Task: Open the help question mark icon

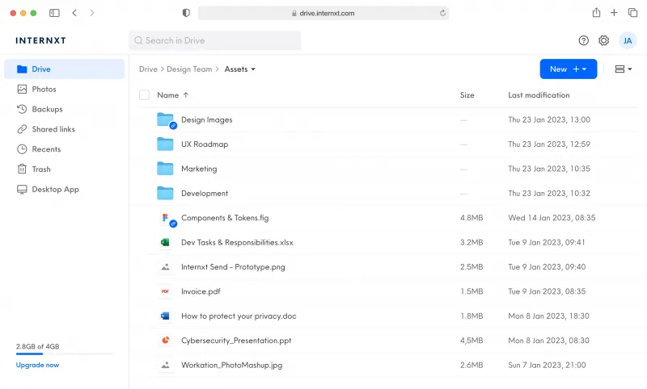Action: click(x=583, y=40)
